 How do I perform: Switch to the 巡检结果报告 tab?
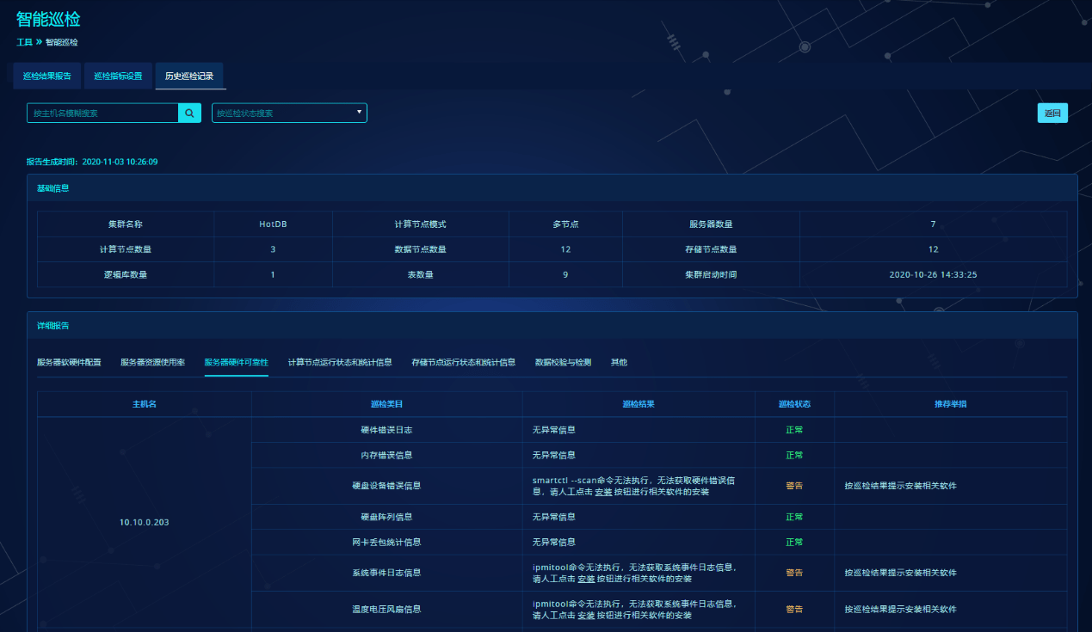[x=47, y=76]
